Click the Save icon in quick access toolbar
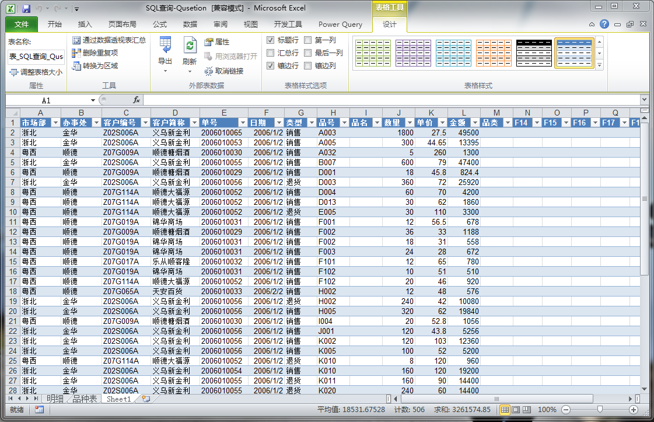The height and width of the screenshot is (422, 654). coord(26,8)
